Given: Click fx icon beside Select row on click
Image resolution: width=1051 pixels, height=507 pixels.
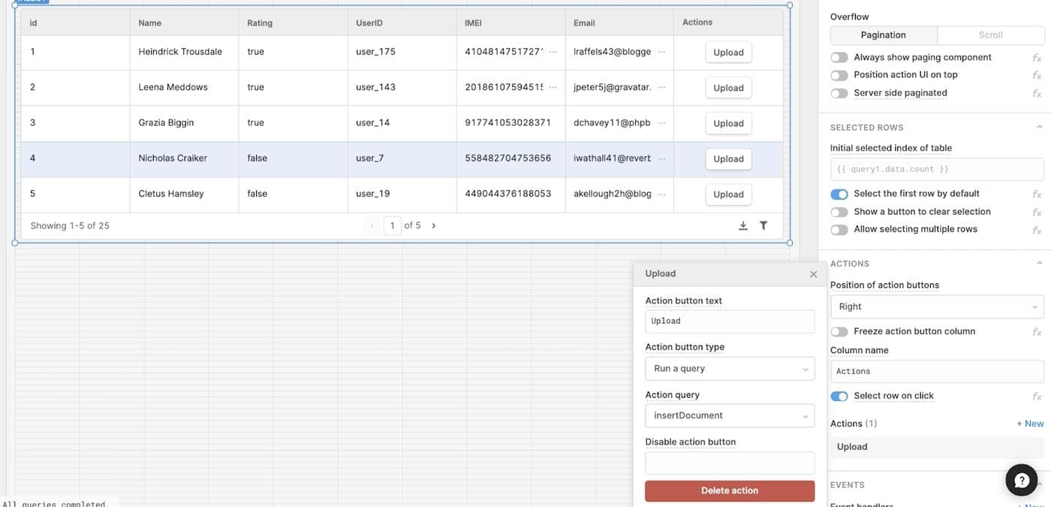Looking at the screenshot, I should point(1037,396).
